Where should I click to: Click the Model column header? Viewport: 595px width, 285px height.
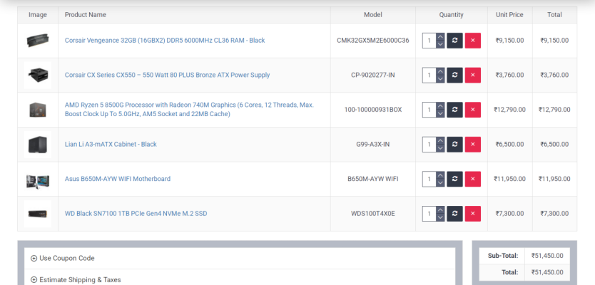[x=373, y=15]
